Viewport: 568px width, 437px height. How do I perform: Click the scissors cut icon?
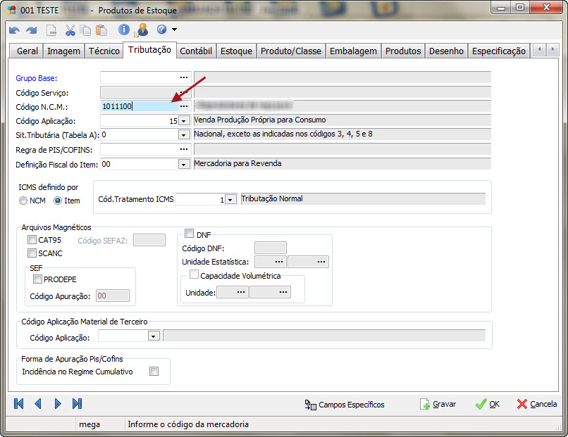point(70,30)
